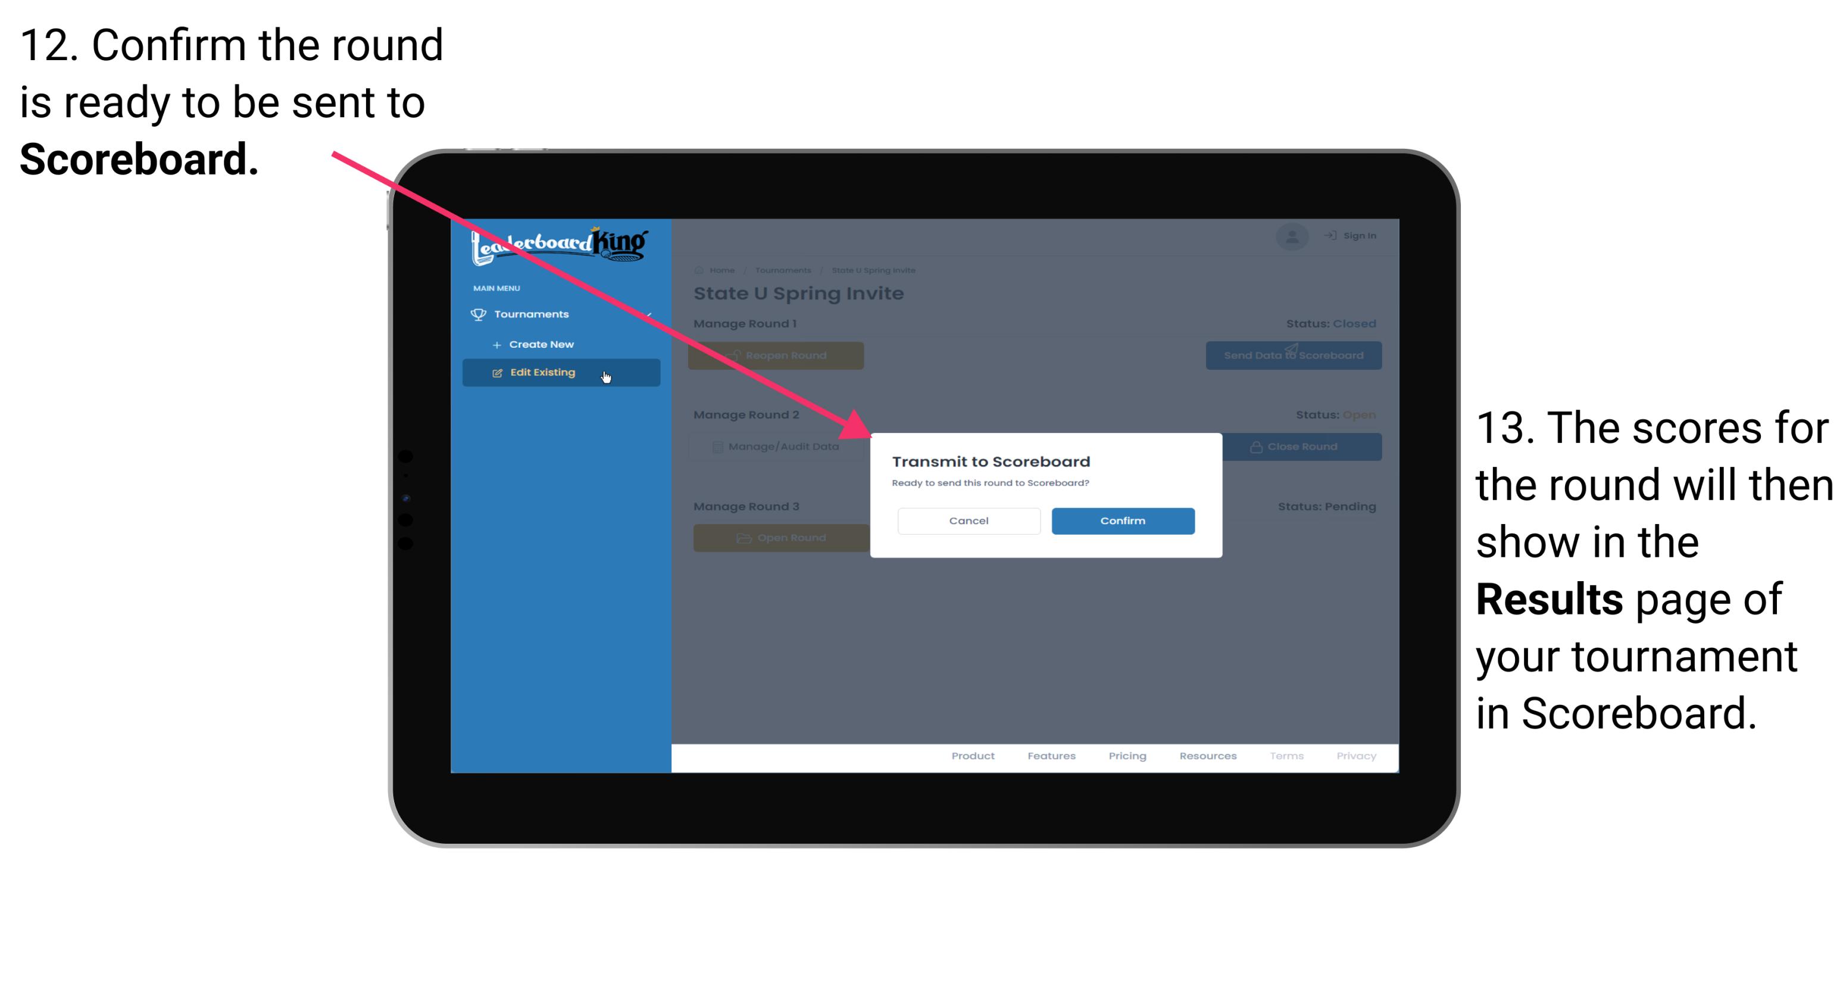Click Cancel on the transmit dialog

click(x=969, y=520)
